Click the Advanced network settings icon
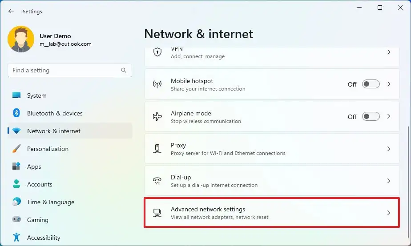The height and width of the screenshot is (246, 411). pos(157,213)
